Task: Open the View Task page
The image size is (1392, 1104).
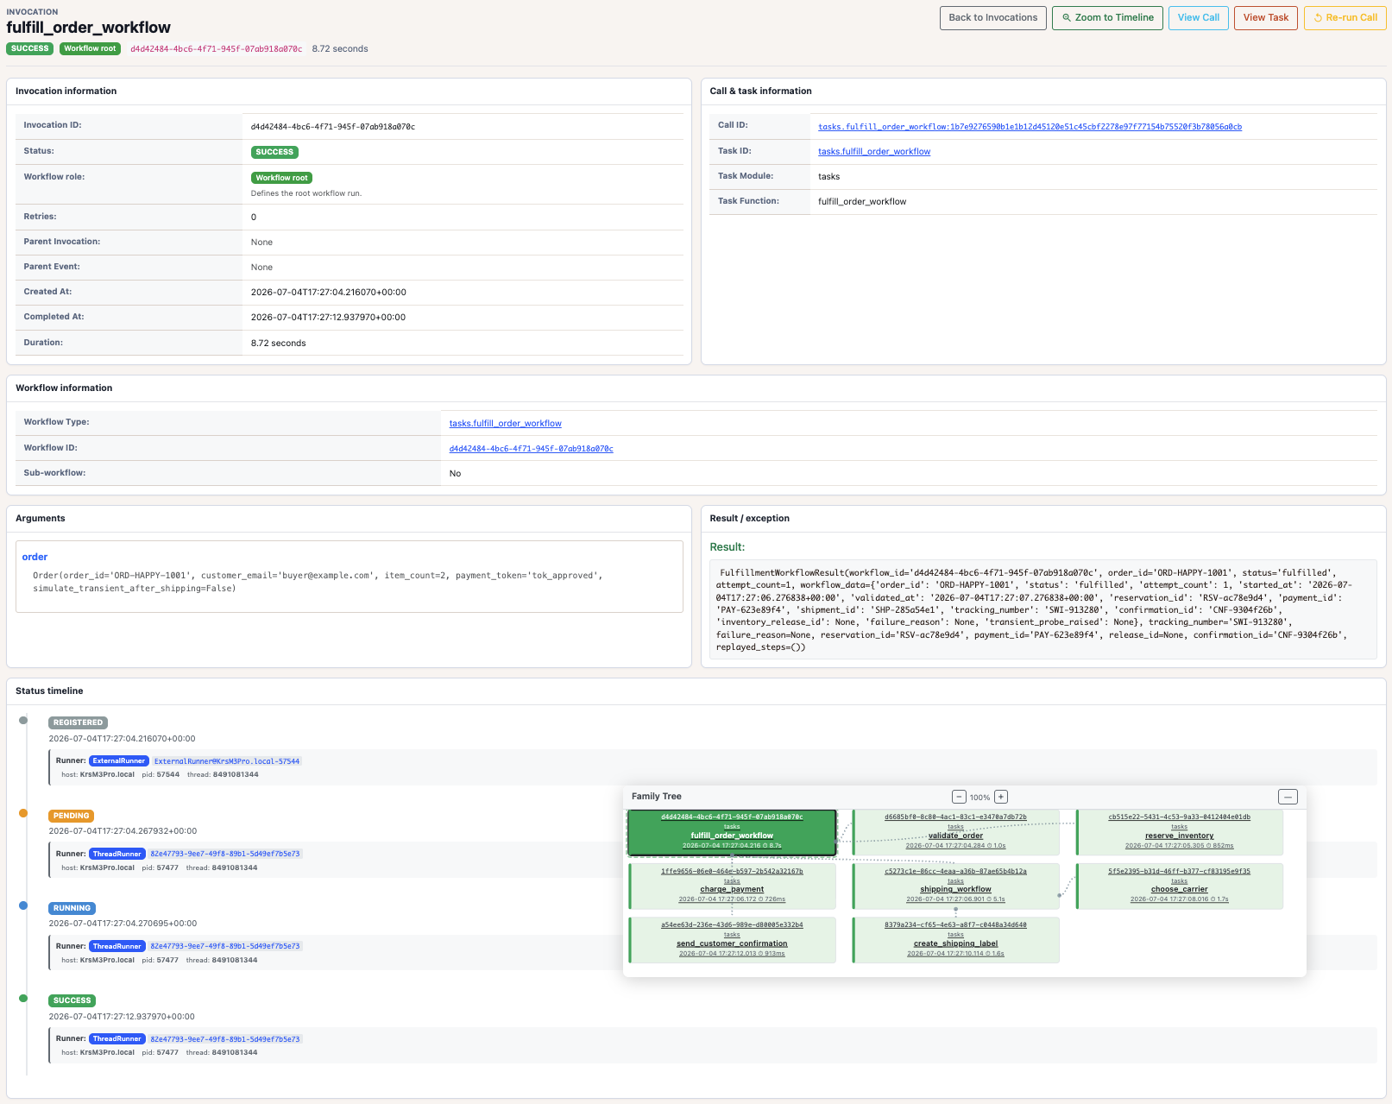Action: pos(1266,18)
